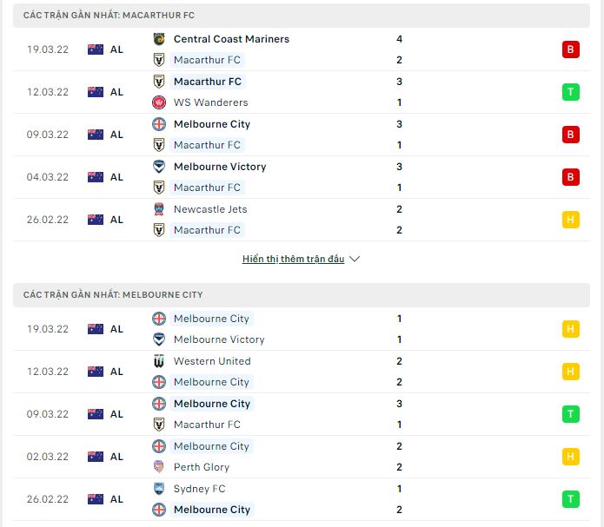Image resolution: width=604 pixels, height=527 pixels.
Task: Click yellow H badge for Newcastle Jets match
Action: point(570,220)
